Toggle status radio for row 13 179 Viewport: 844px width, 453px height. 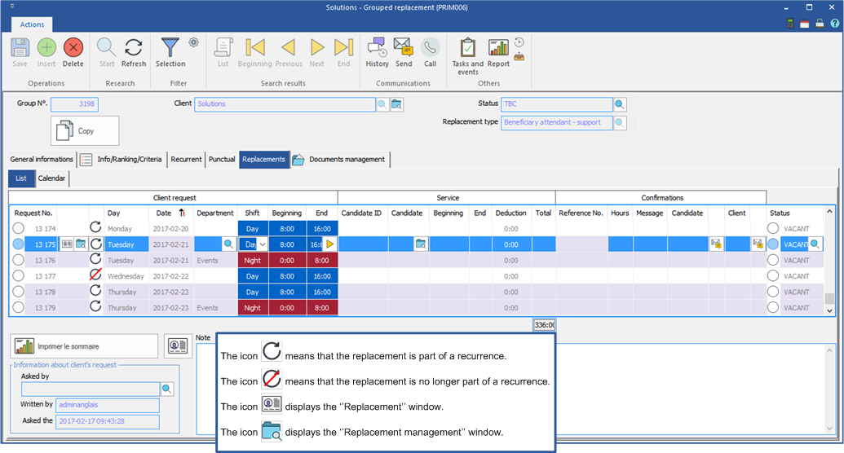773,308
